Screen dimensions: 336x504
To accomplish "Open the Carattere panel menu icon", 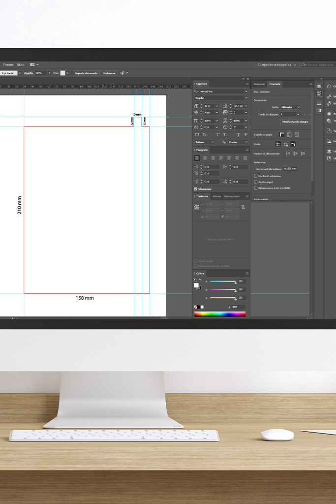I will [x=247, y=84].
